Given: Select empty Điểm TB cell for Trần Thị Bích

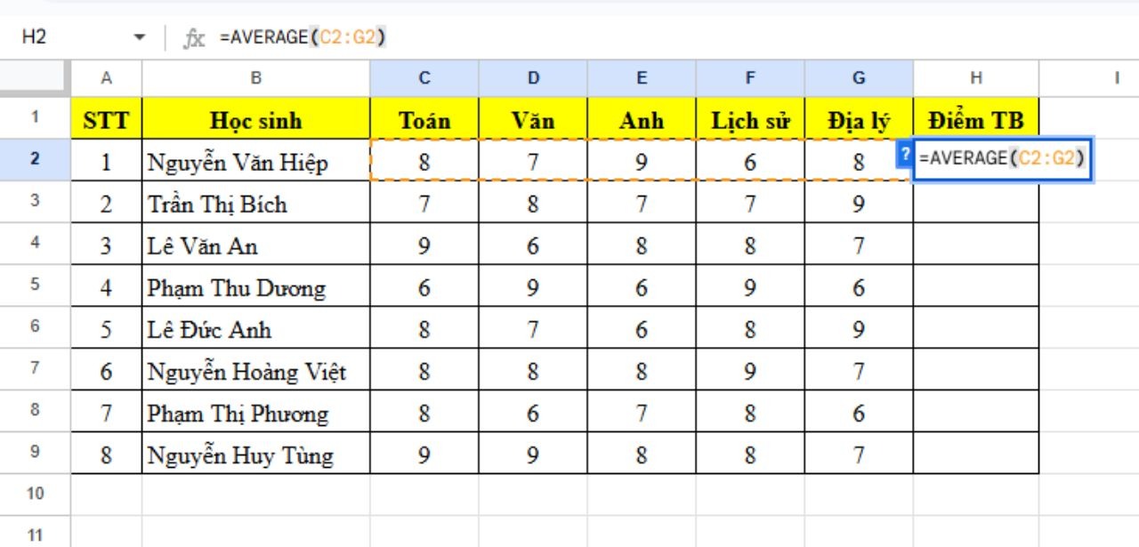Looking at the screenshot, I should 975,203.
